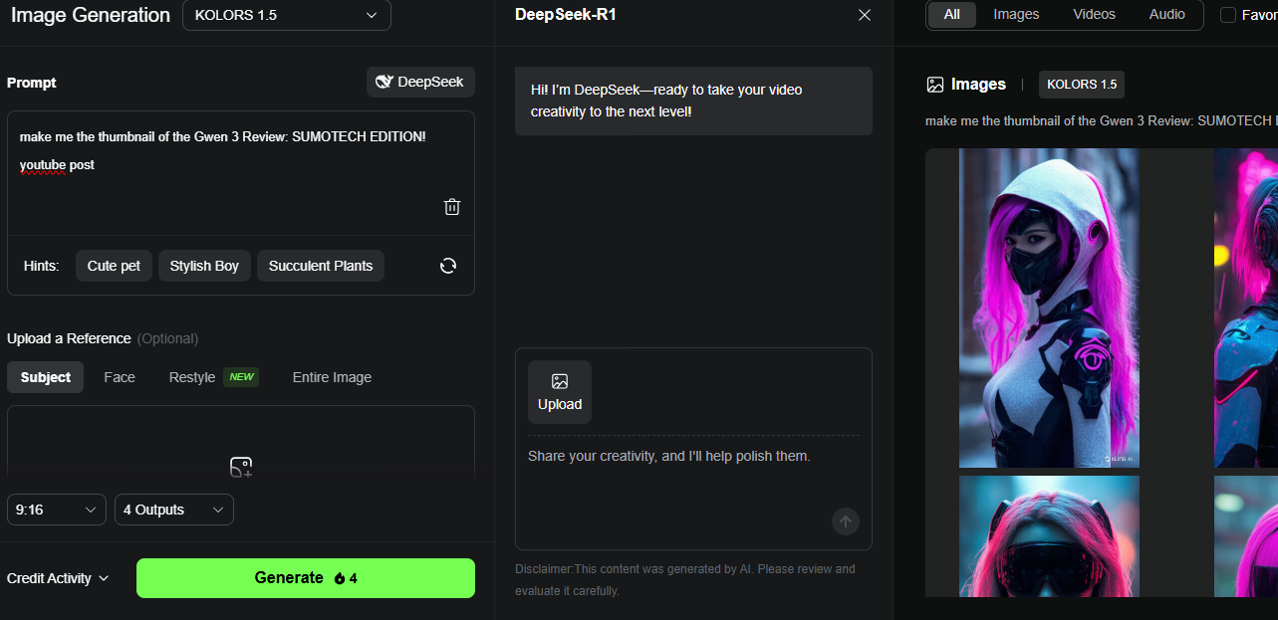Delete the prompt using the trash icon

[x=452, y=207]
